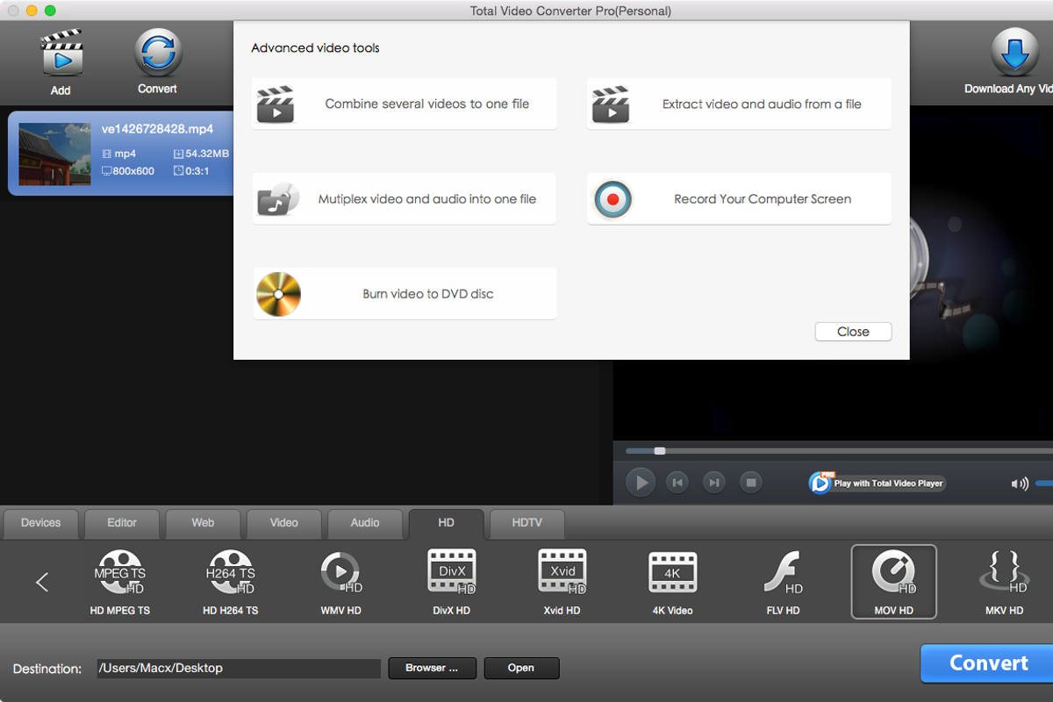Image resolution: width=1053 pixels, height=702 pixels.
Task: Click the golden DVD disc icon
Action: click(278, 294)
